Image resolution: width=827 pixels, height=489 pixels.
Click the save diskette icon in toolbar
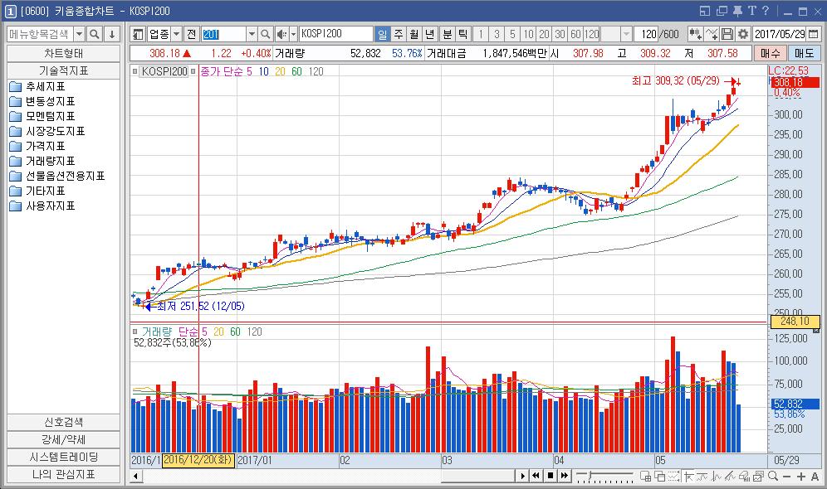coord(727,34)
